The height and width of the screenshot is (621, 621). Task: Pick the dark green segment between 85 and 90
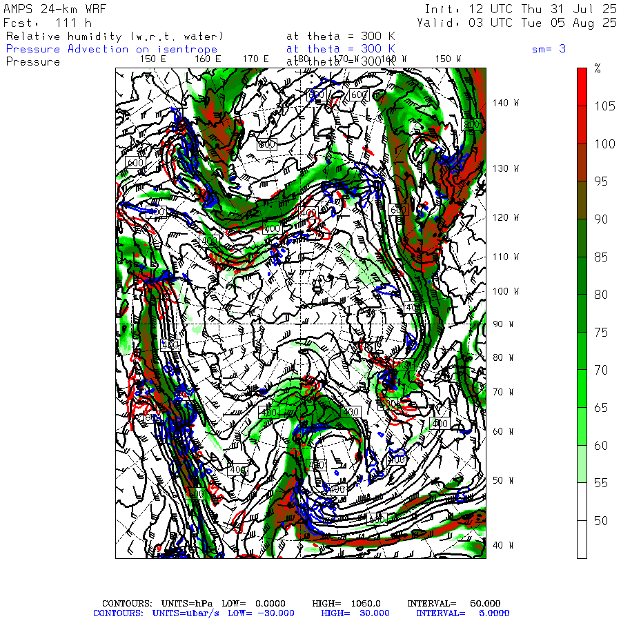point(582,237)
